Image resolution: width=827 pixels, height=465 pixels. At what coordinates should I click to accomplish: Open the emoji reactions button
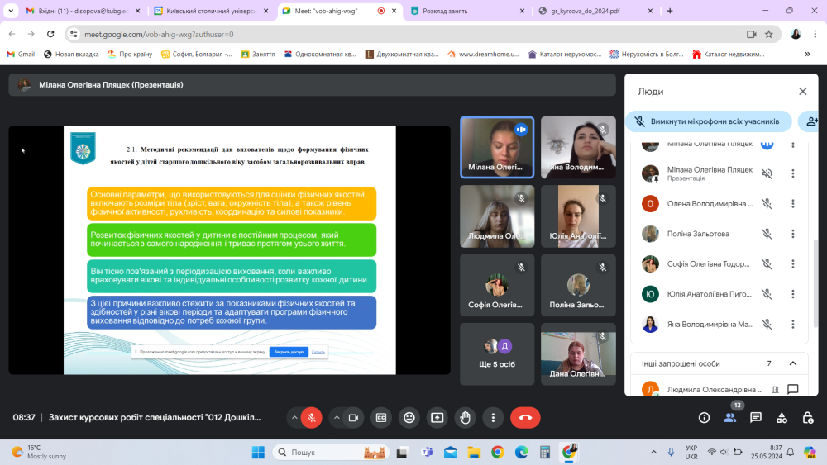[x=409, y=418]
